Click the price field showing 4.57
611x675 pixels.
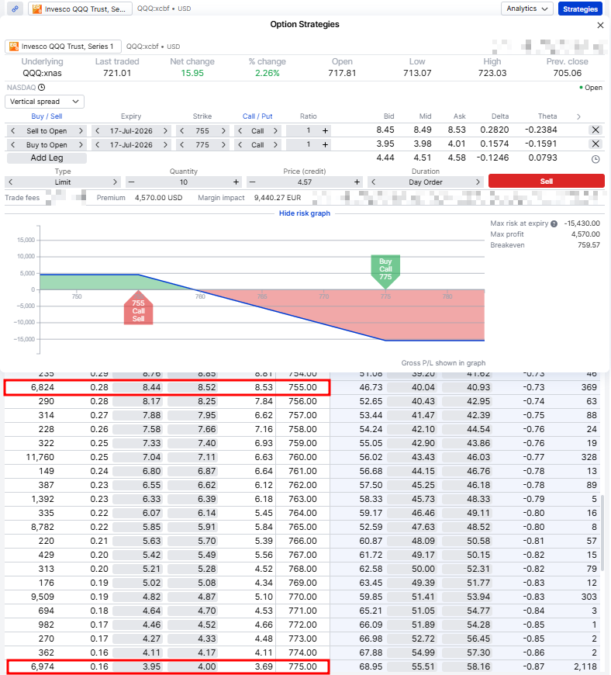click(x=305, y=182)
